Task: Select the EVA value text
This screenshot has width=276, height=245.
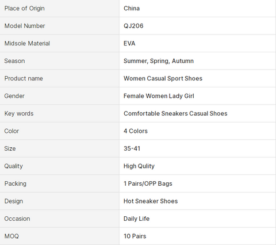Action: [x=129, y=43]
